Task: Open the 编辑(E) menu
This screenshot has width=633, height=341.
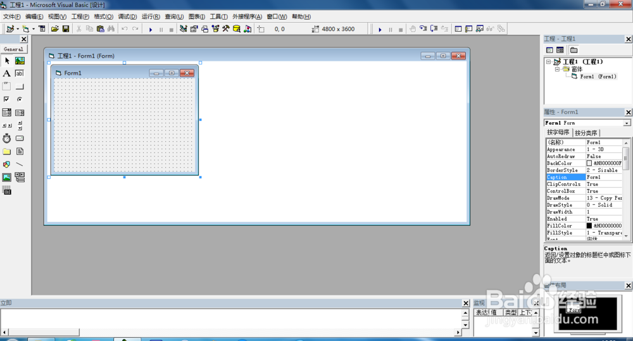Action: point(34,16)
